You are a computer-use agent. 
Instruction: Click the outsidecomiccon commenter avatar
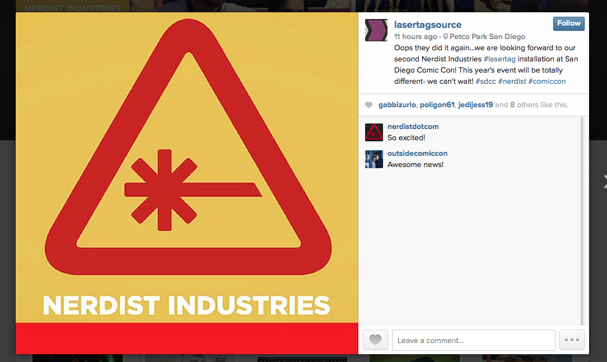pyautogui.click(x=373, y=159)
